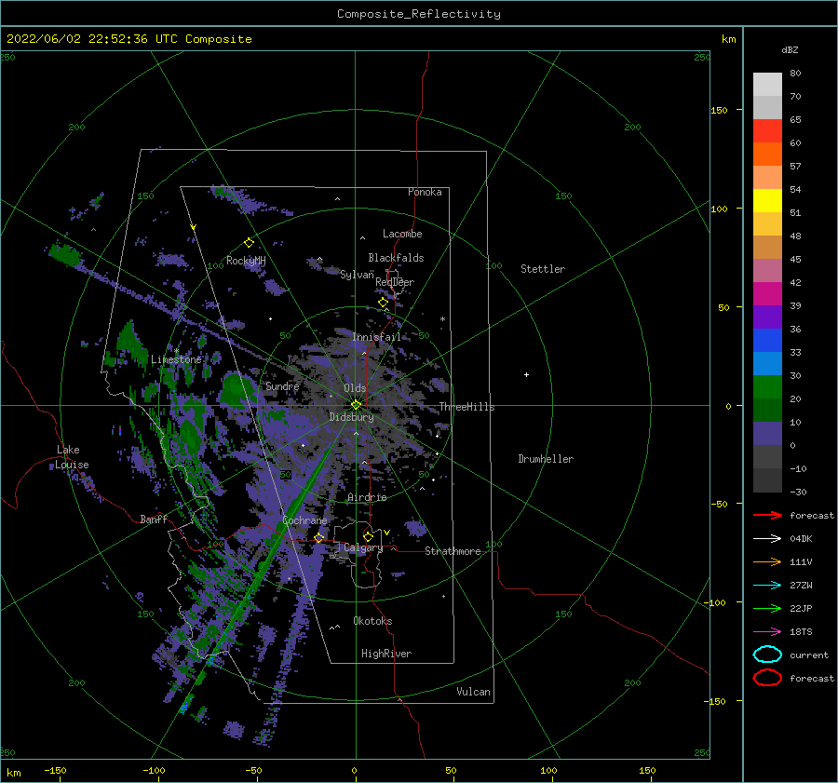Viewport: 838px width, 783px height.
Task: Select the Lake Louise label
Action: [x=72, y=457]
